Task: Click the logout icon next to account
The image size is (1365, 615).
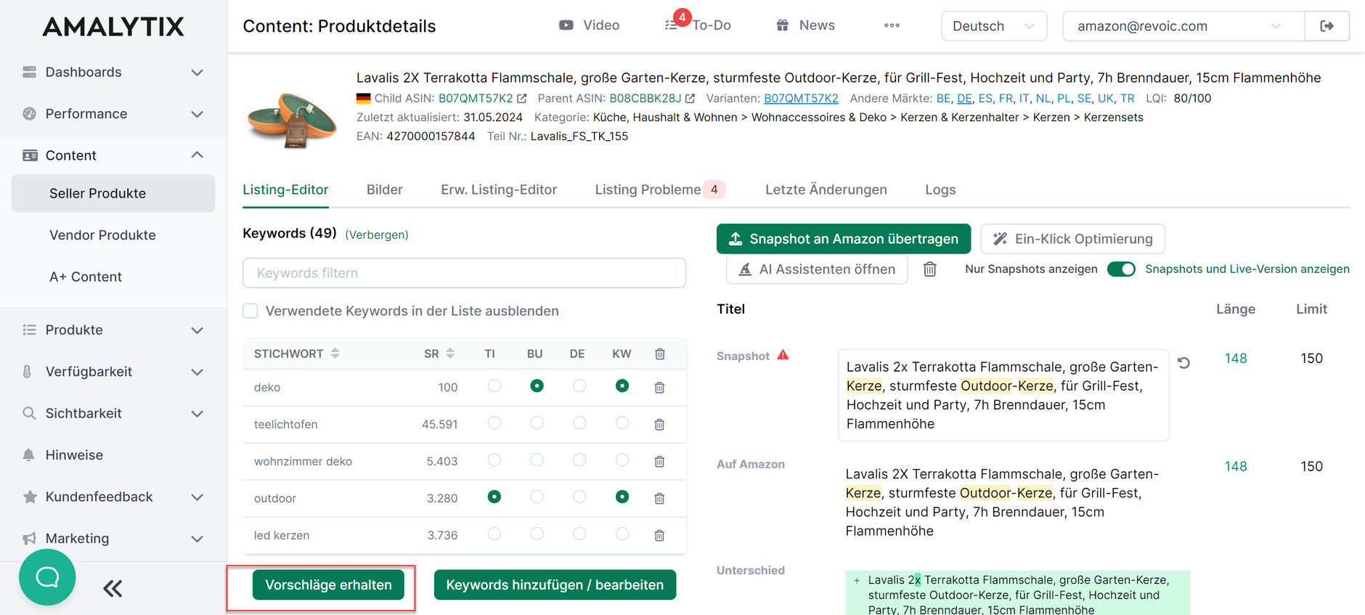Action: pyautogui.click(x=1327, y=26)
